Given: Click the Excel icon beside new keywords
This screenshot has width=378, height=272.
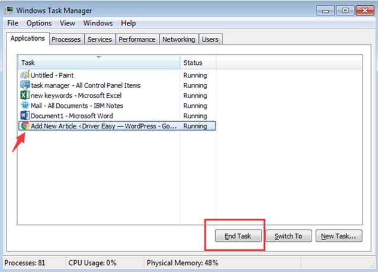Looking at the screenshot, I should click(25, 95).
